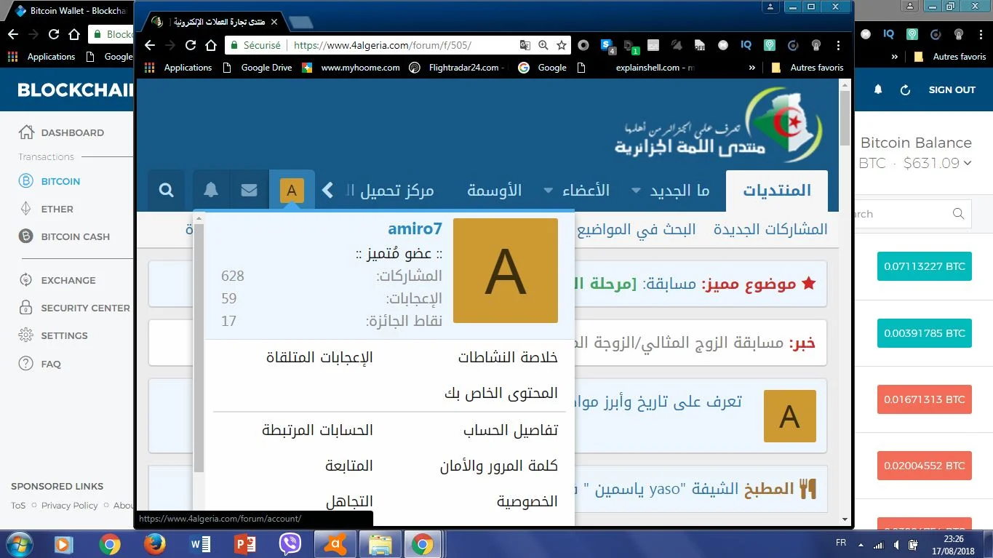Launch Firefox from the taskbar
The image size is (993, 558).
(x=154, y=544)
